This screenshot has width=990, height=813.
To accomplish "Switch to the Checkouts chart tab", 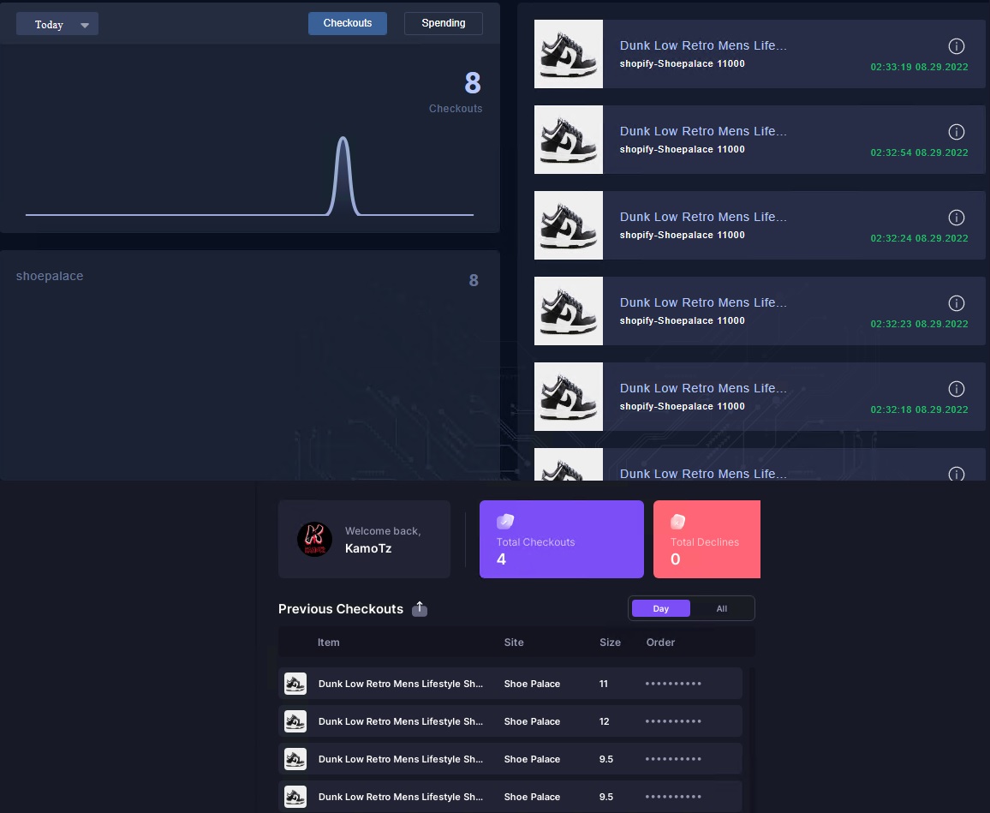I will [347, 23].
